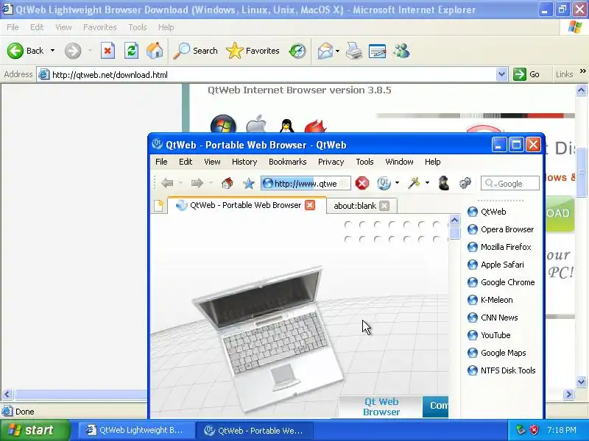Open Back history dropdown in Internet Explorer
This screenshot has width=589, height=441.
[x=52, y=51]
